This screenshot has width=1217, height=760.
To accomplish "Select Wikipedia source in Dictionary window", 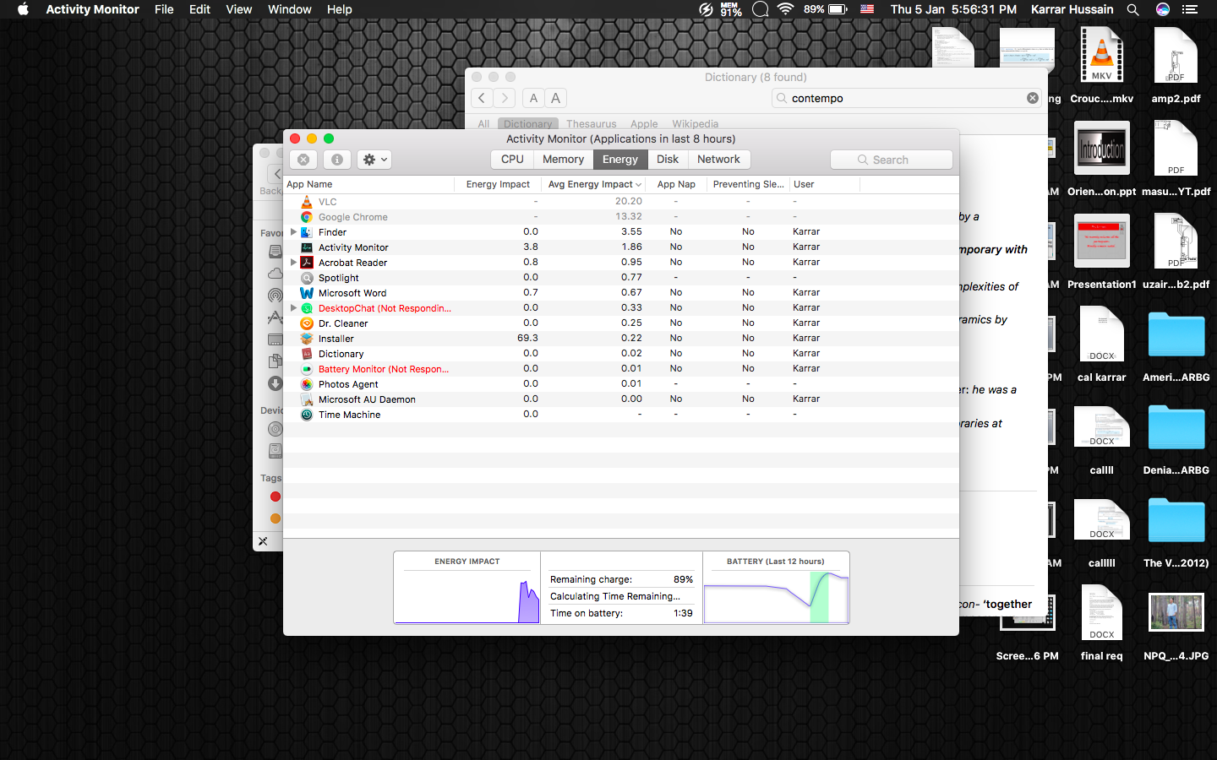I will [x=695, y=124].
